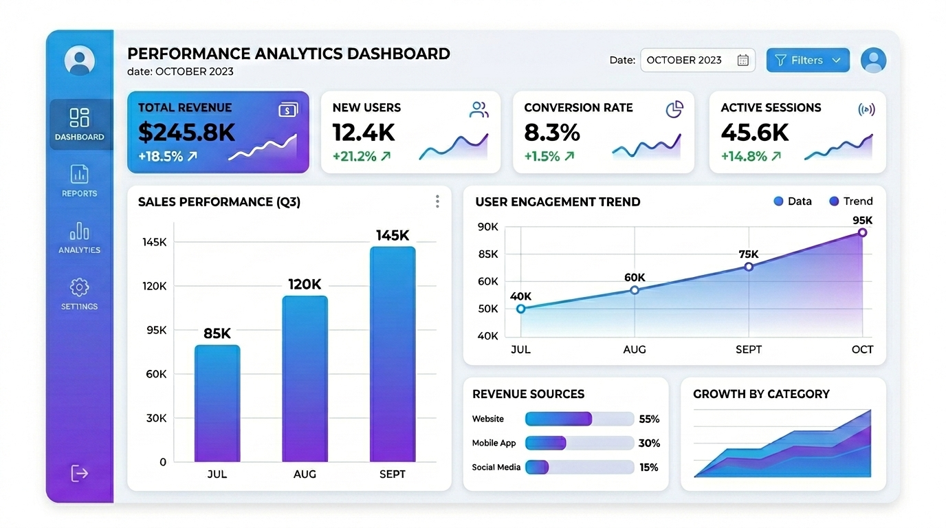Viewport: 946px width, 528px height.
Task: Click the Performance Analytics Dashboard title
Action: click(x=289, y=54)
